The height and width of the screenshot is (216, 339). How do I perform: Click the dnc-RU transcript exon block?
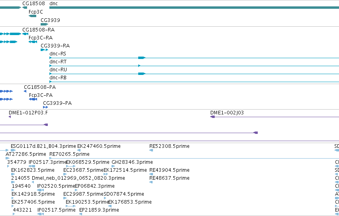coord(142,74)
